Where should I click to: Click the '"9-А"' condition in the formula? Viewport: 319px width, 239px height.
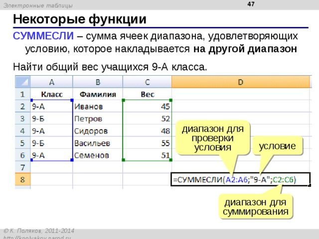point(260,180)
